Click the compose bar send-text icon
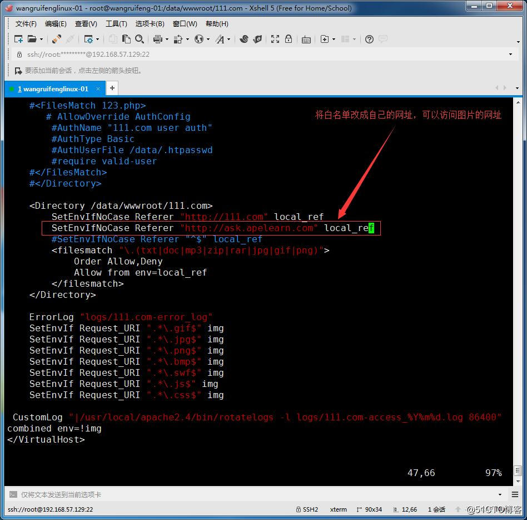This screenshot has height=520, width=527. pos(13,494)
